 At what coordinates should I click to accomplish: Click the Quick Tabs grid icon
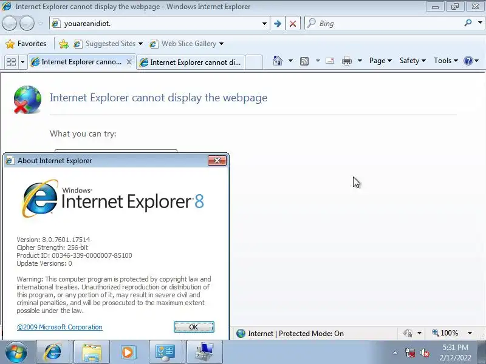click(11, 62)
